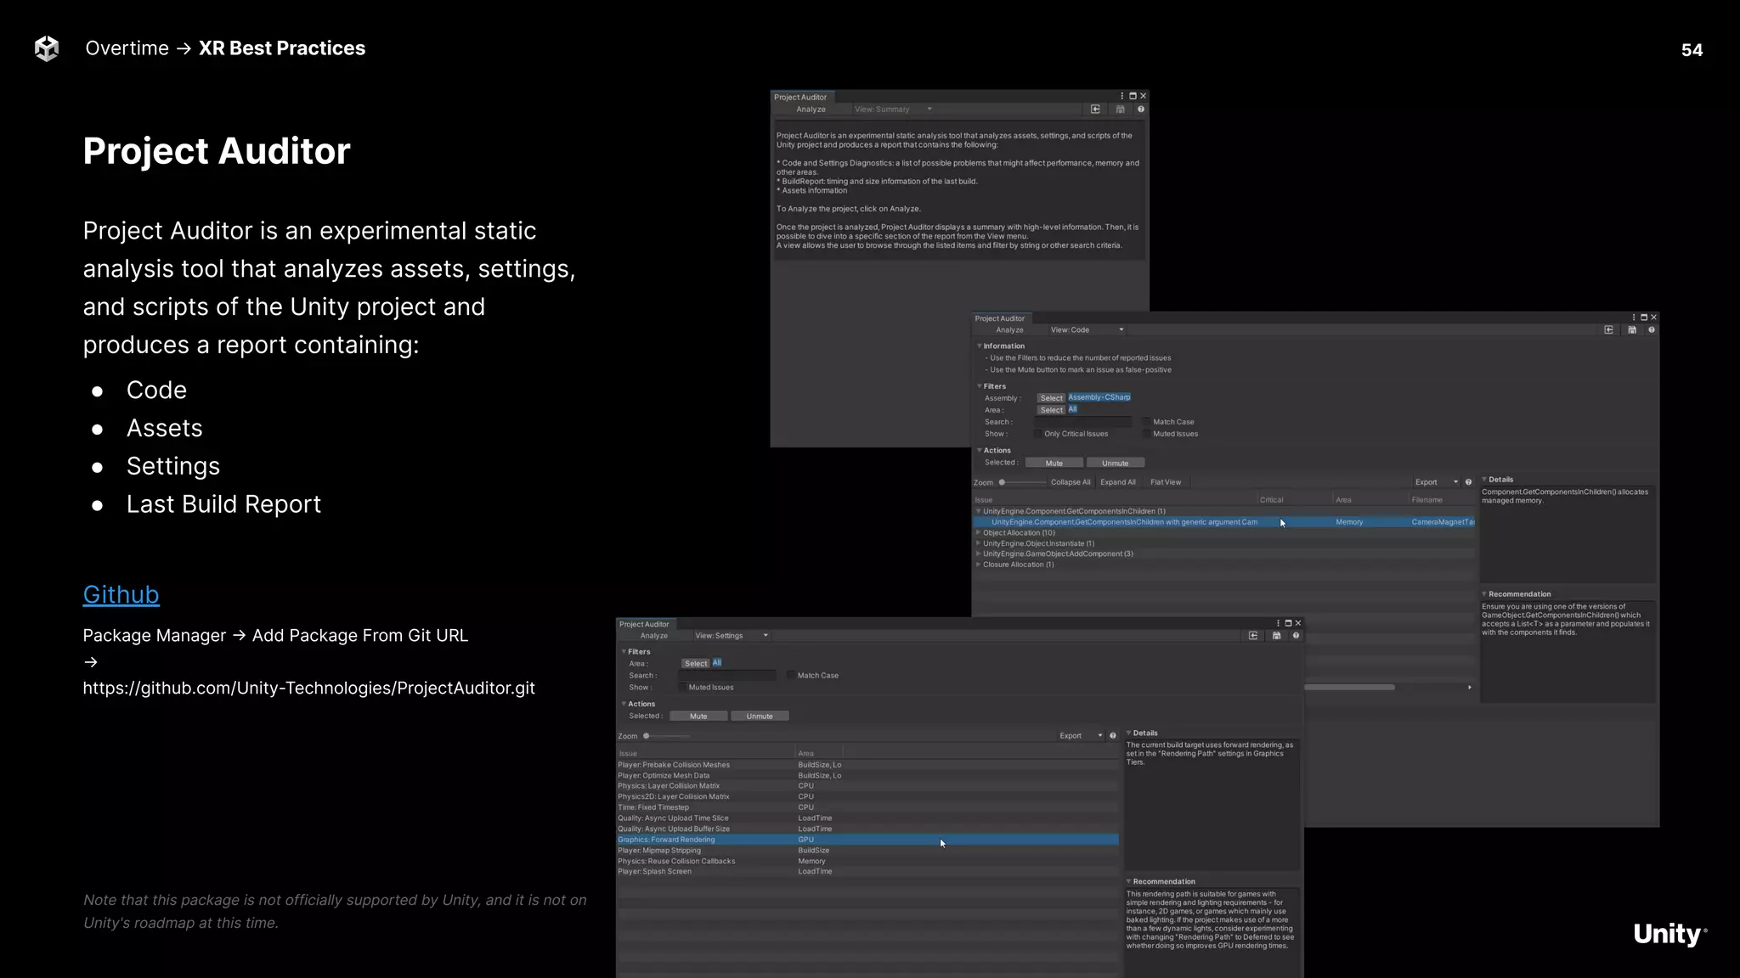The image size is (1740, 978).
Task: Open the kebab menu of Code window
Action: [1633, 318]
